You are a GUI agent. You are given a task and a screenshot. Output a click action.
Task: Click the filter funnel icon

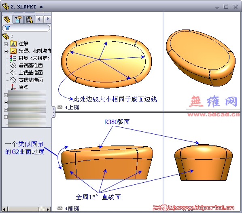tap(7, 28)
